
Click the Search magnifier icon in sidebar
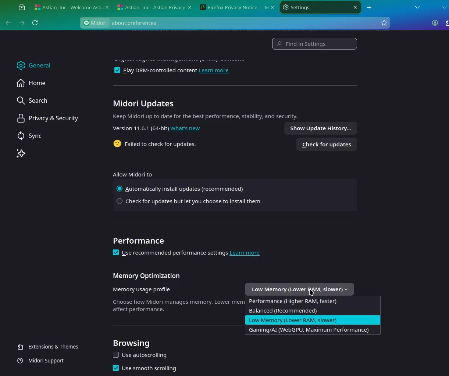click(x=21, y=101)
